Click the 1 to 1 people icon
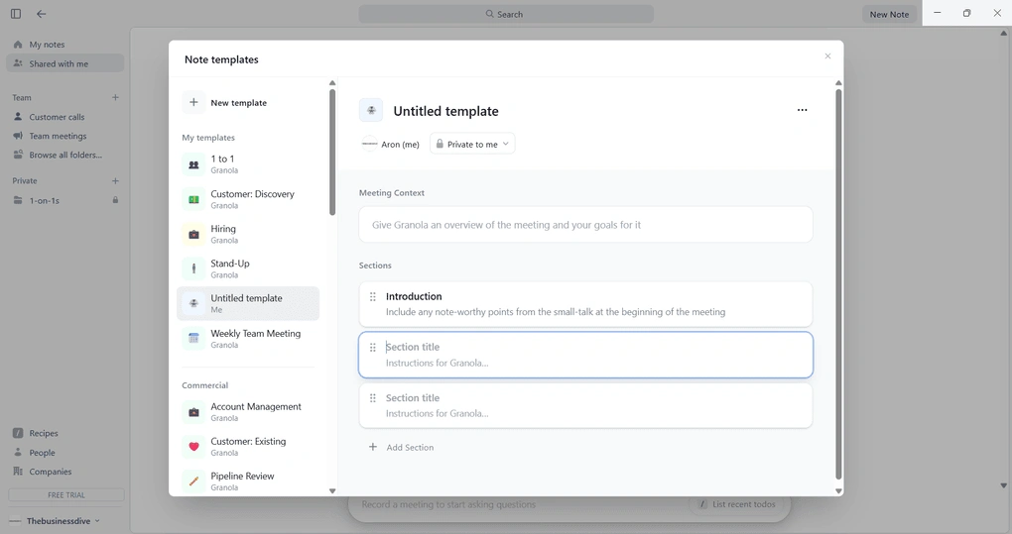This screenshot has width=1012, height=534. (193, 164)
